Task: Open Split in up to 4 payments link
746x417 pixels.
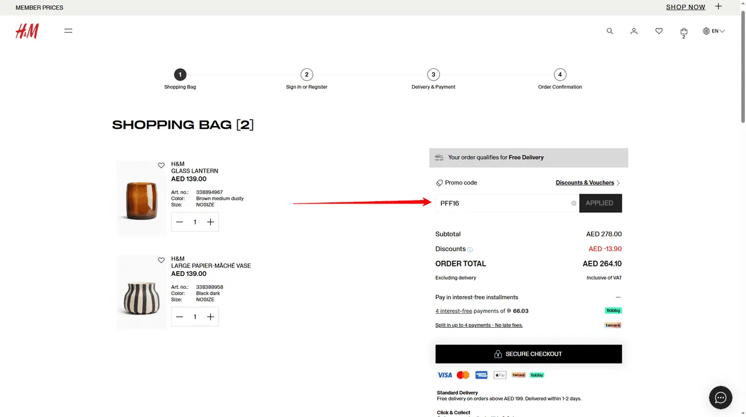Action: [479, 325]
